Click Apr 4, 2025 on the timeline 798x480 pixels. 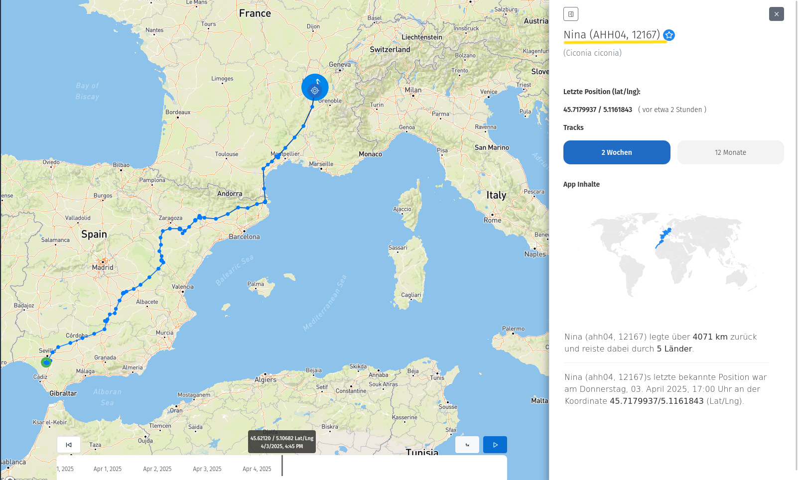[x=257, y=469]
